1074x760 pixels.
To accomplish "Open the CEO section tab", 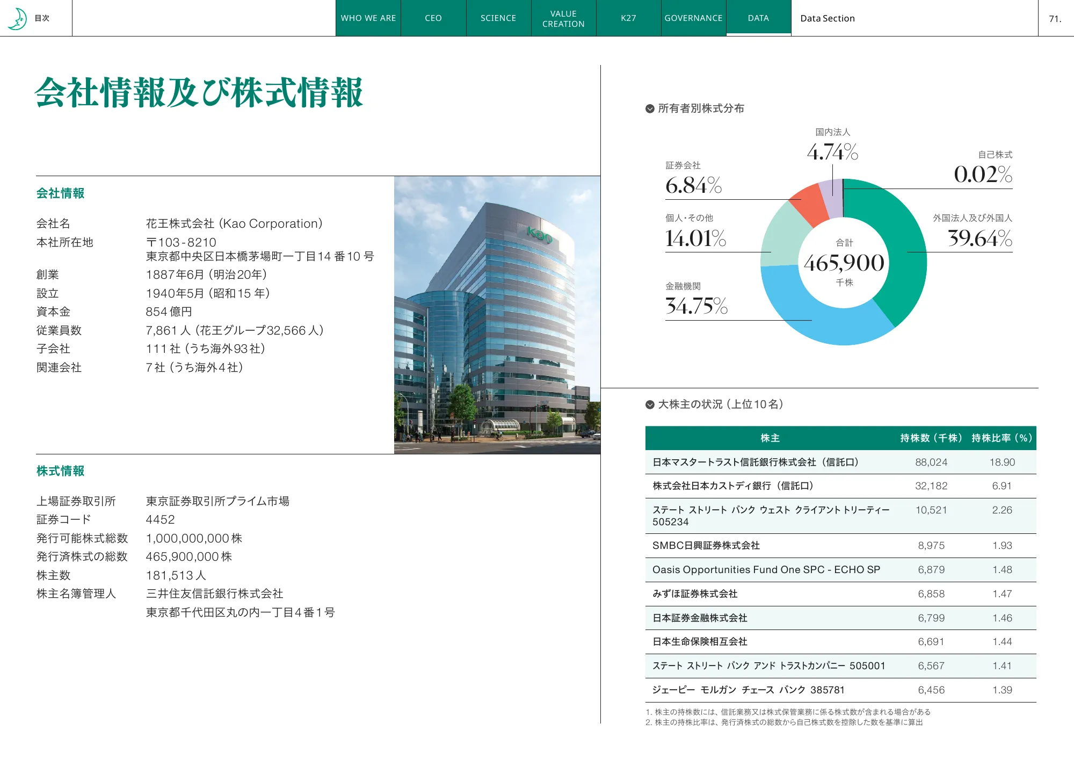I will [x=433, y=18].
